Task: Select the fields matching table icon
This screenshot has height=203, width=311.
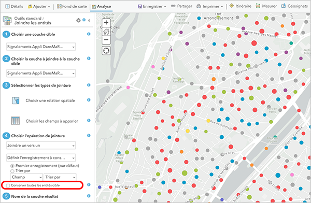Action: pyautogui.click(x=16, y=121)
